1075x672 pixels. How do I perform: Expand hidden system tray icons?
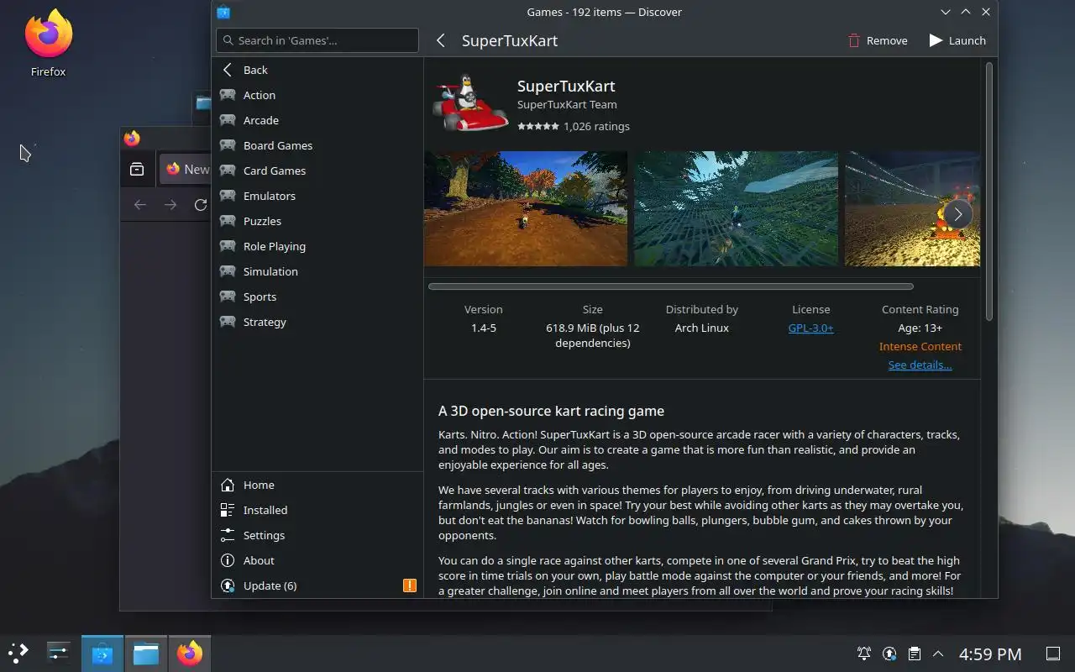pos(938,654)
